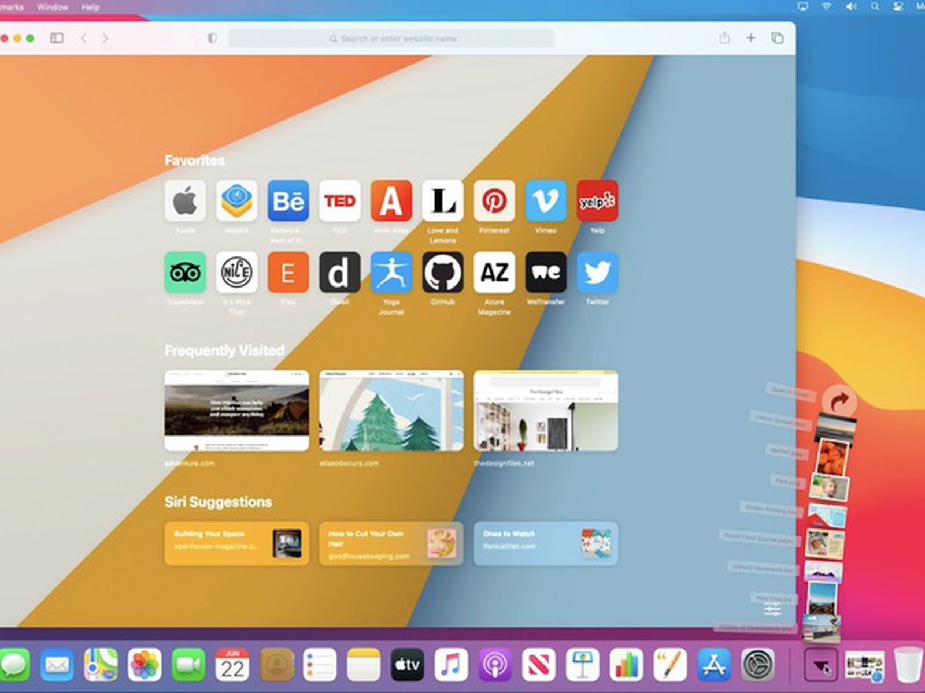Open thedesignfiles.net frequently visited thumbnail
The height and width of the screenshot is (693, 925).
coord(546,411)
